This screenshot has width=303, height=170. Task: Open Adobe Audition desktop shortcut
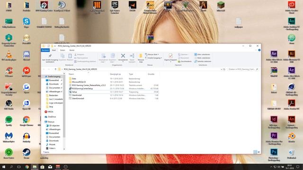[292, 24]
